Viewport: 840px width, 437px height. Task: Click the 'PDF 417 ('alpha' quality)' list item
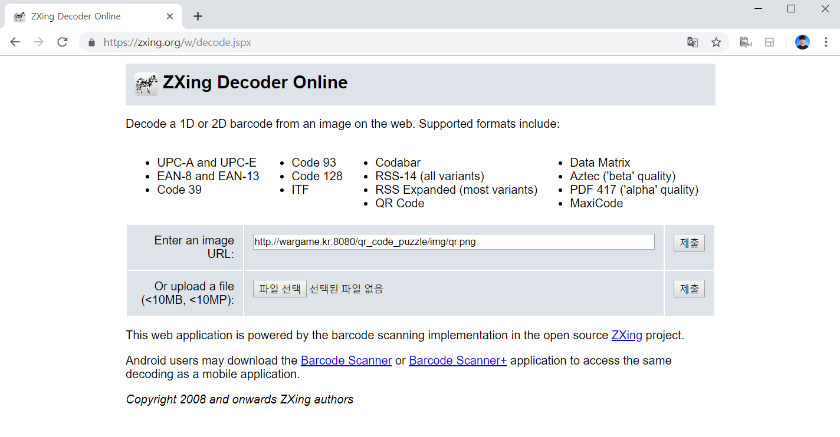(634, 190)
